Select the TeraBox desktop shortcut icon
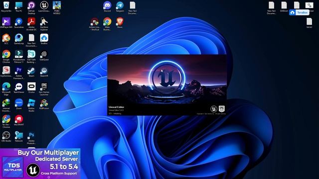 (x=44, y=39)
